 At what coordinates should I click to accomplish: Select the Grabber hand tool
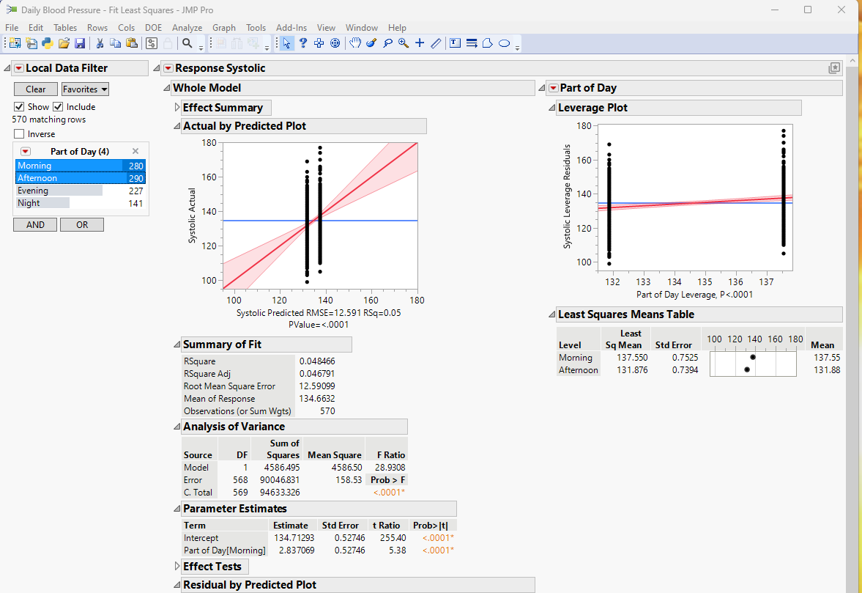(354, 43)
